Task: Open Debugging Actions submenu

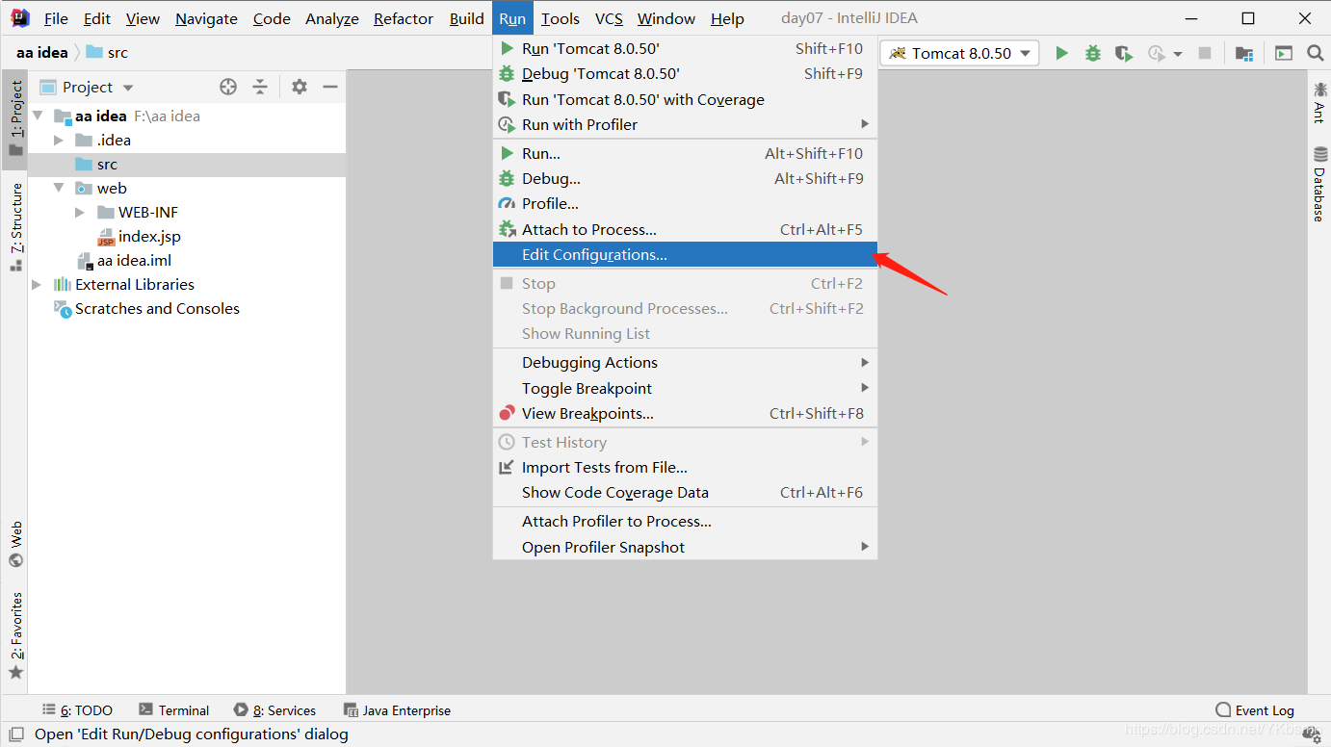Action: 685,362
